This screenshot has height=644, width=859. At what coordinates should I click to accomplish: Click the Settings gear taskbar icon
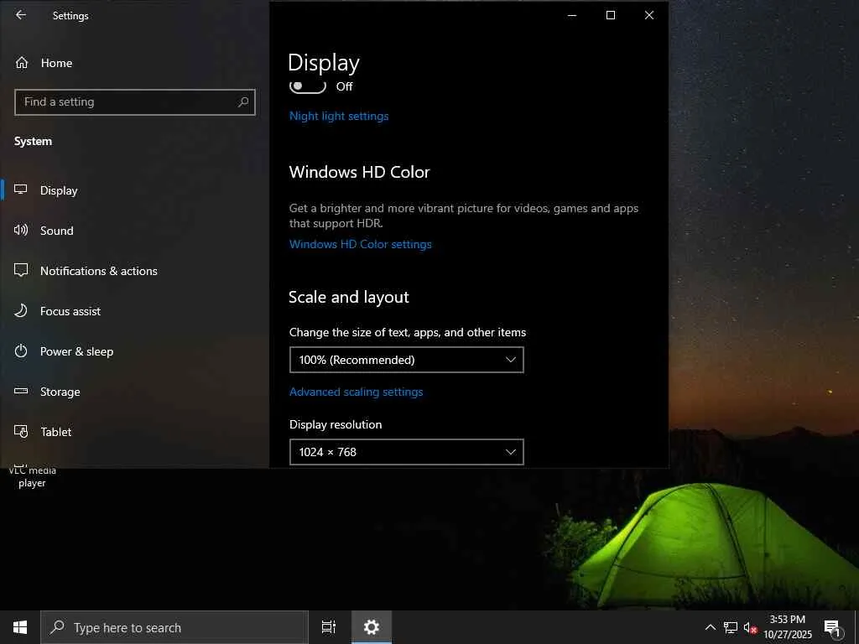click(372, 627)
